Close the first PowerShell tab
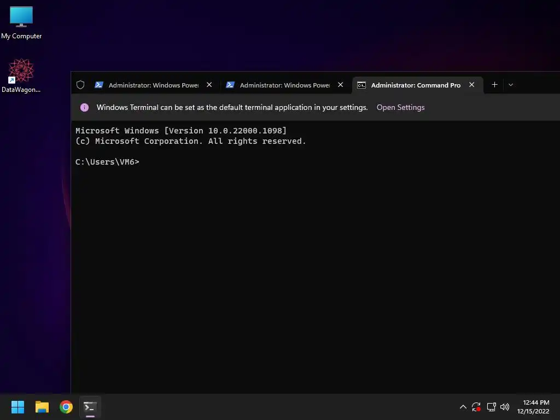This screenshot has width=560, height=420. [209, 85]
